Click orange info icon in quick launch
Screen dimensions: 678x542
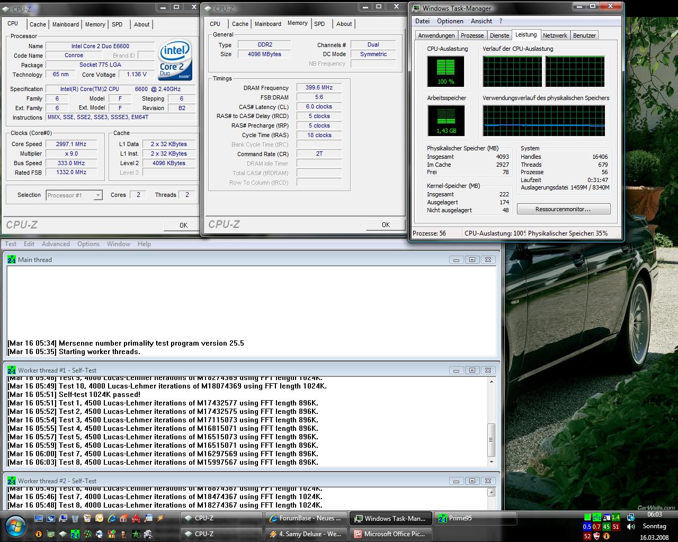[39, 534]
